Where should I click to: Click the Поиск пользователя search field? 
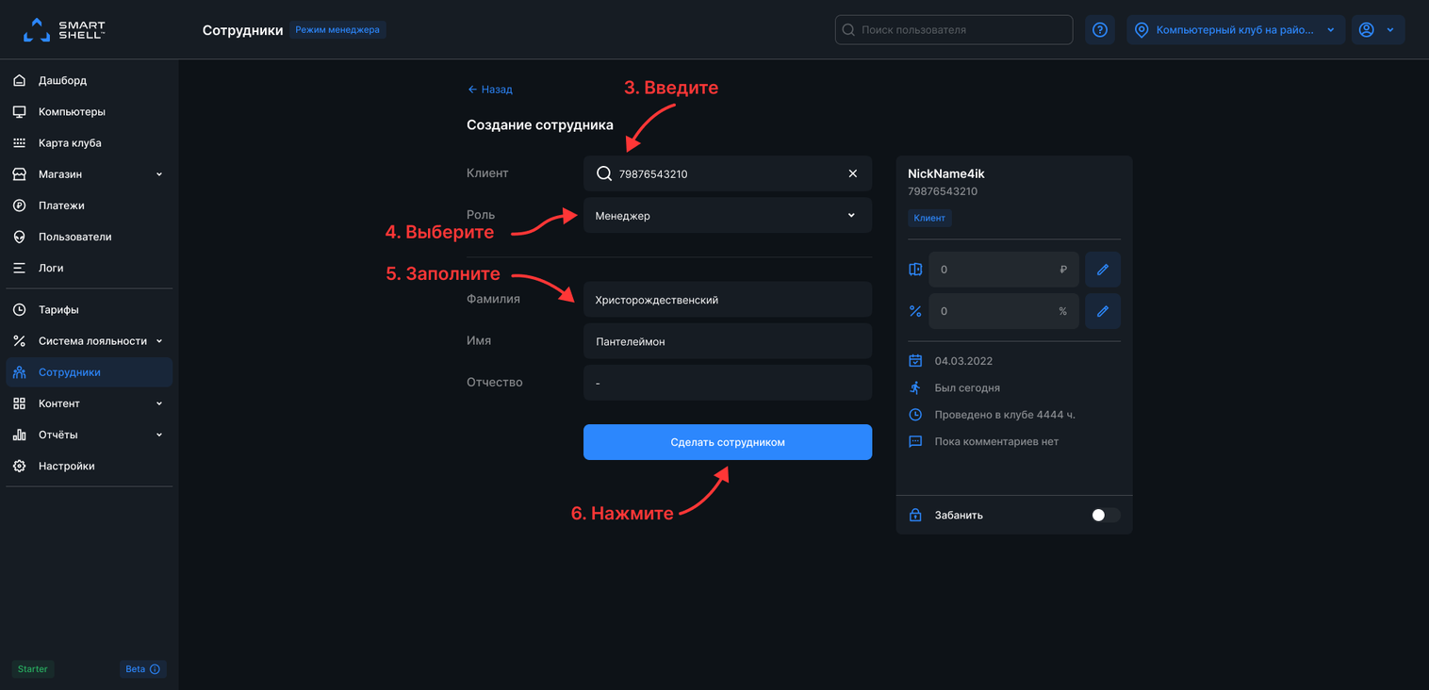click(x=953, y=29)
